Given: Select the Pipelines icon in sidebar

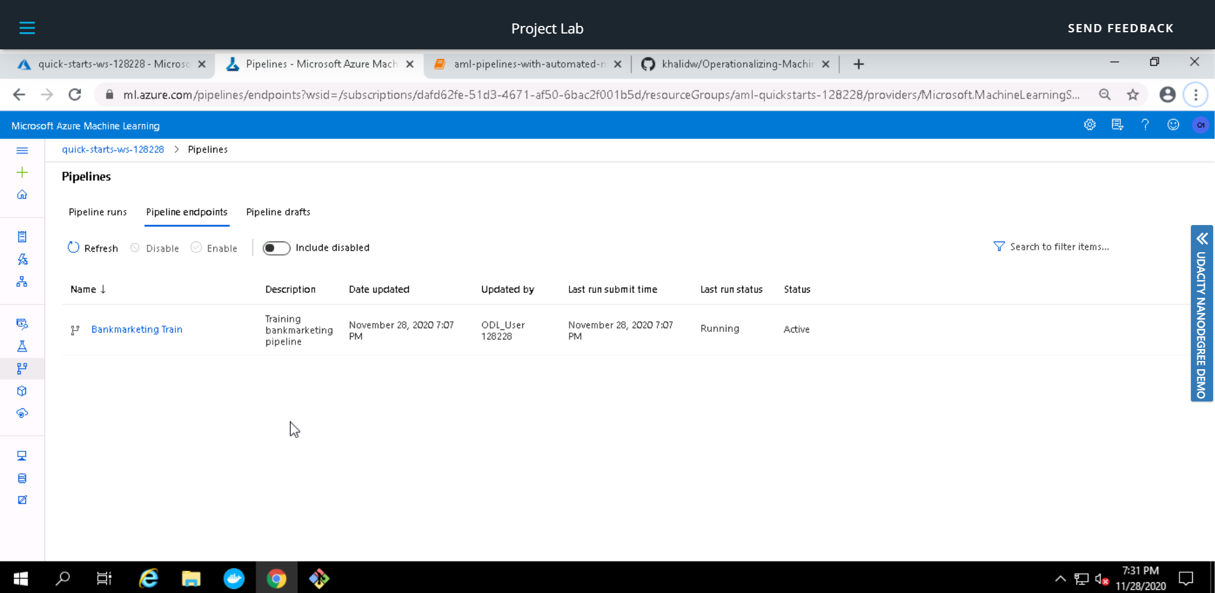Looking at the screenshot, I should [x=22, y=369].
